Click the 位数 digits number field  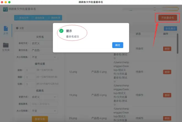(x=30, y=84)
